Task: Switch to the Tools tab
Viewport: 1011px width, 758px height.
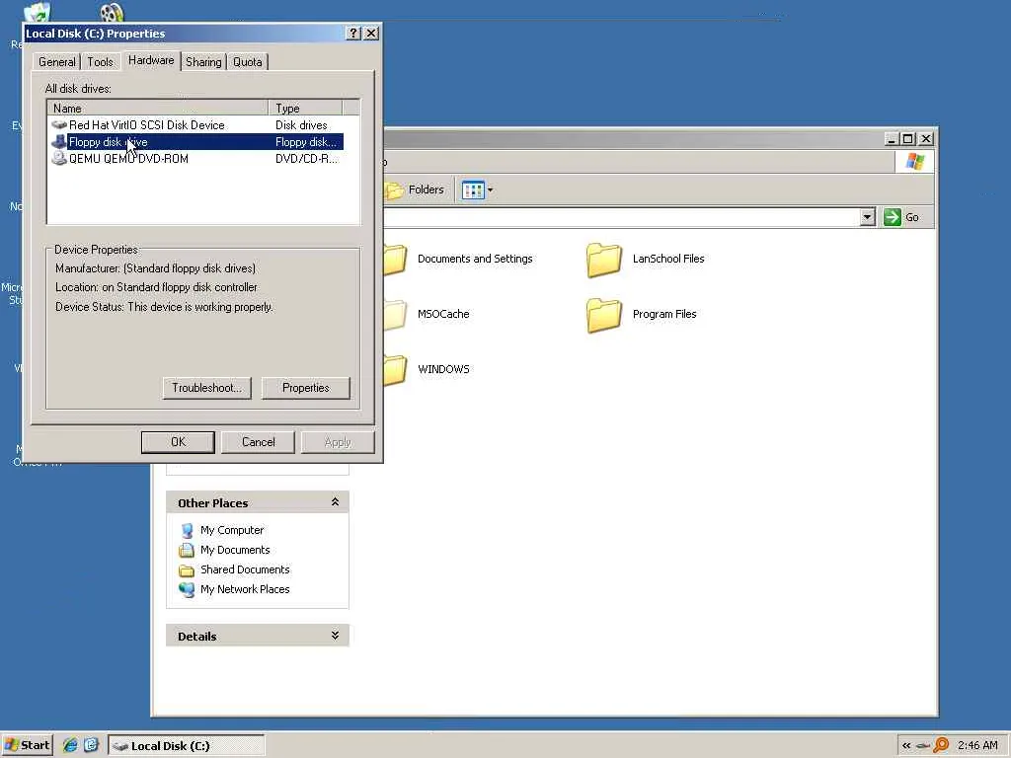Action: coord(100,62)
